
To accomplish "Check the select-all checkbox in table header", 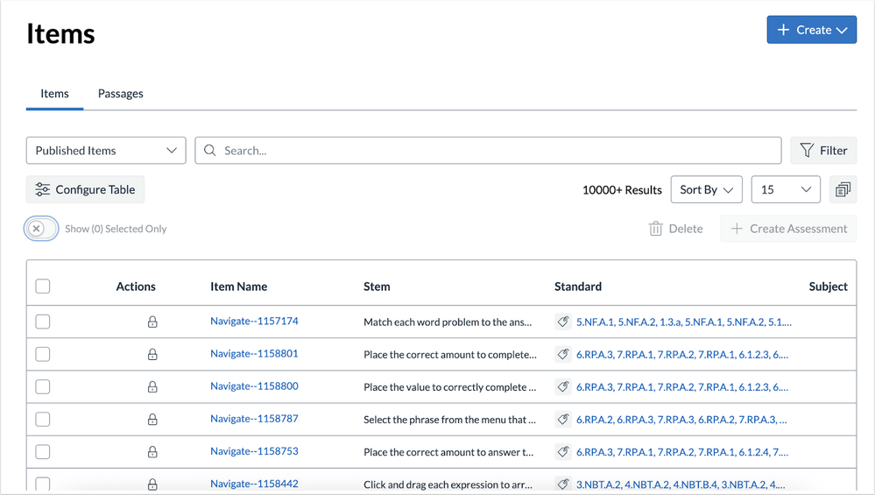I will 43,286.
